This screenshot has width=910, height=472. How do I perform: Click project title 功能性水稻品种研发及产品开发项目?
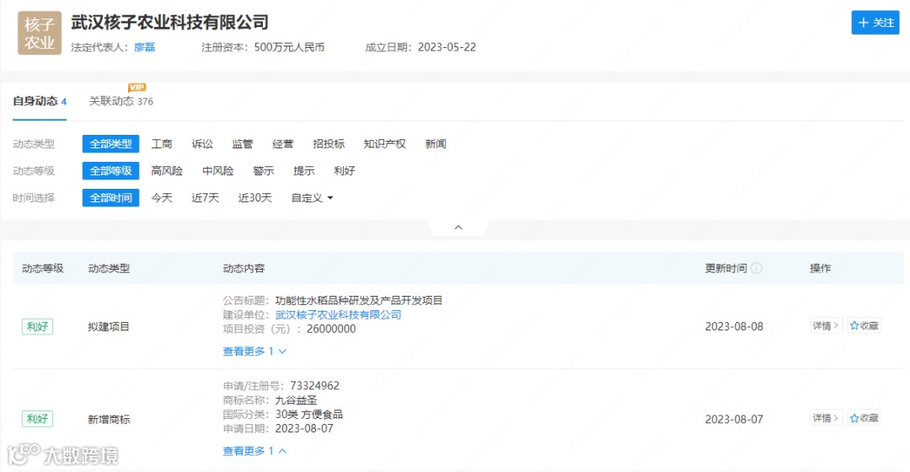[x=359, y=300]
